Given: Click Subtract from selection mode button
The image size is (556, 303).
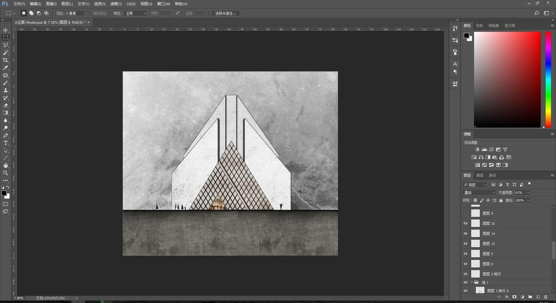Looking at the screenshot, I should [x=38, y=13].
